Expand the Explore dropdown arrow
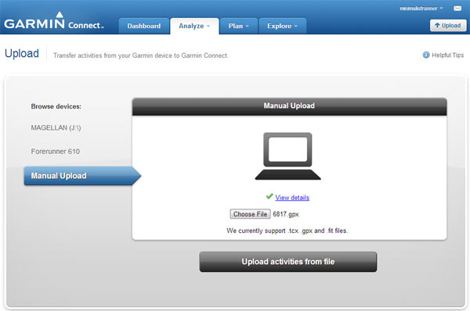This screenshot has height=311, width=470. [296, 27]
